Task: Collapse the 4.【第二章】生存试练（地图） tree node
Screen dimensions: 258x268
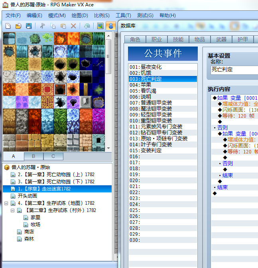Action: coord(6,203)
